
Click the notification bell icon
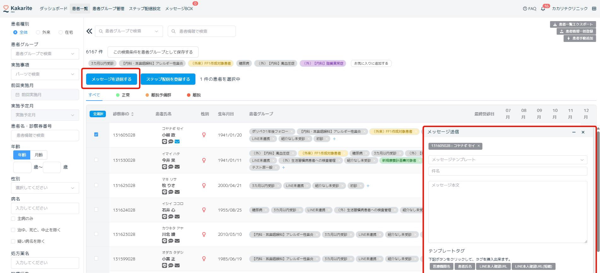543,9
